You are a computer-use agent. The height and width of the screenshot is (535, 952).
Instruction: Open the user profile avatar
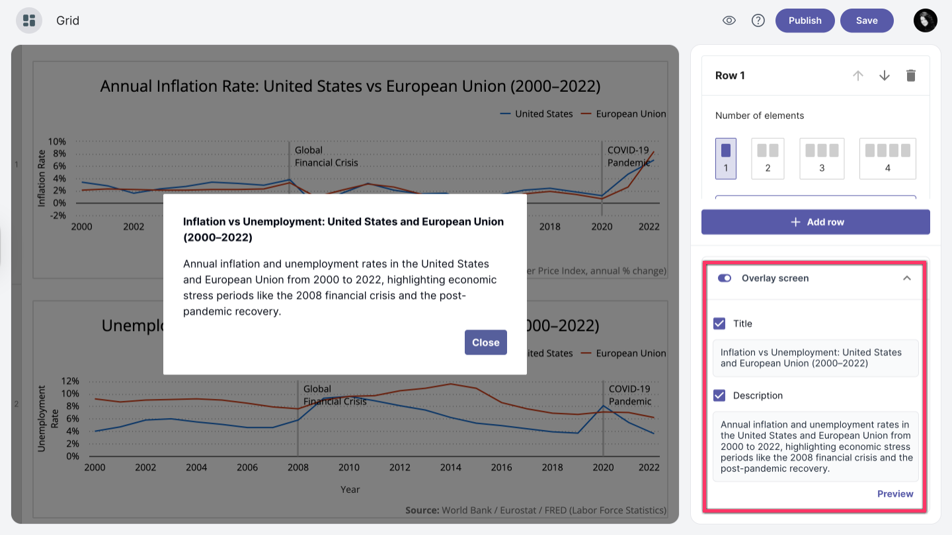coord(926,20)
